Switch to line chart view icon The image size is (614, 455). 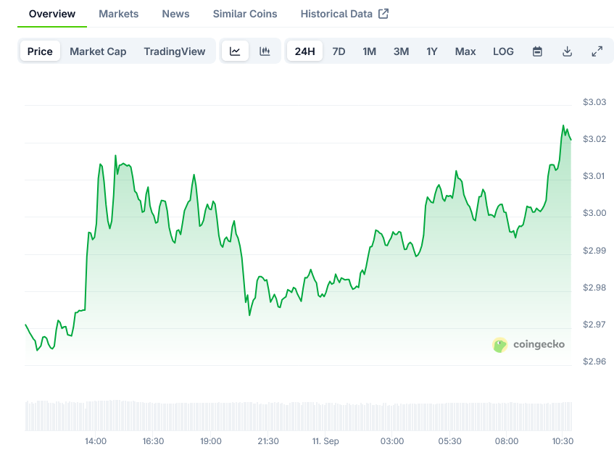(235, 51)
